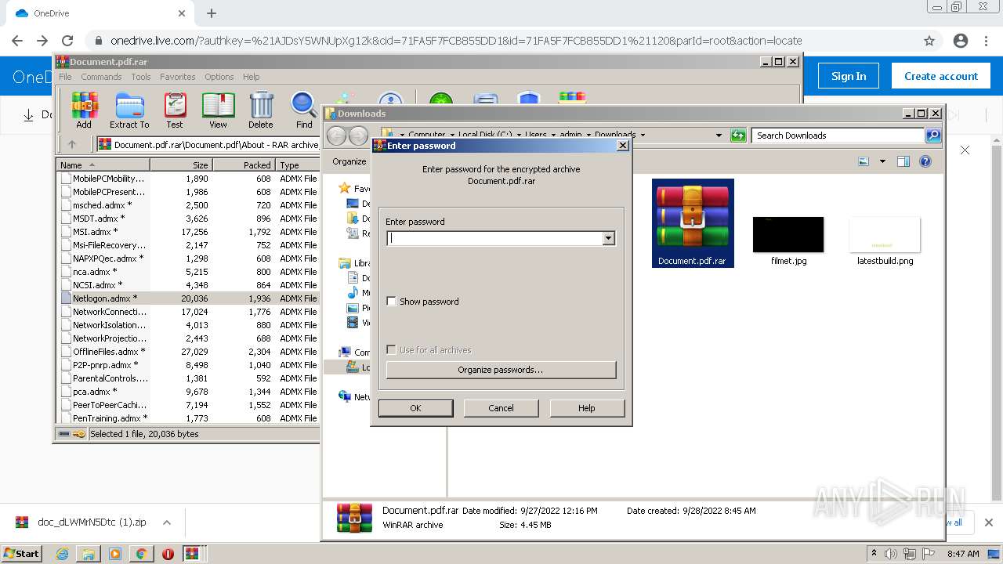This screenshot has height=564, width=1003.
Task: Expand the password history dropdown arrow
Action: (x=608, y=239)
